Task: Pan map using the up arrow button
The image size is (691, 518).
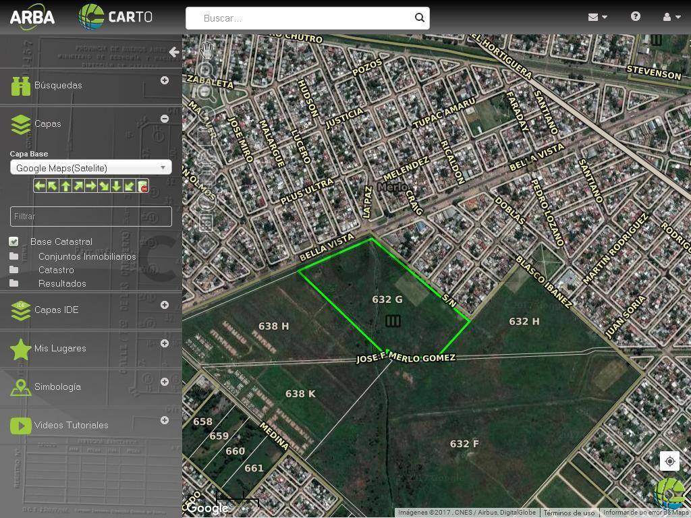Action: point(65,186)
